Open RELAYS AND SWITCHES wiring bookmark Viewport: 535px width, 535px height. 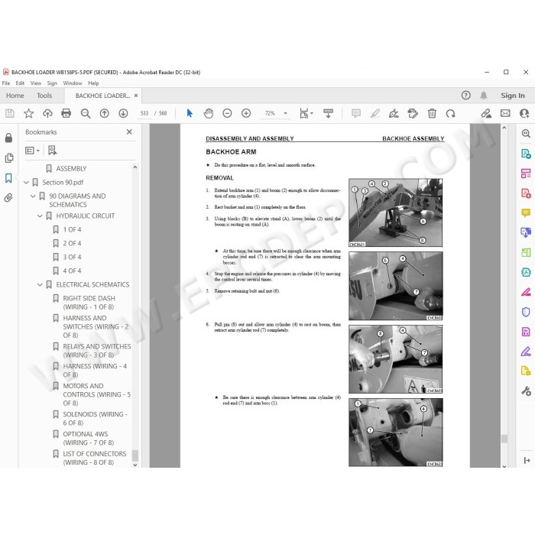coord(97,351)
